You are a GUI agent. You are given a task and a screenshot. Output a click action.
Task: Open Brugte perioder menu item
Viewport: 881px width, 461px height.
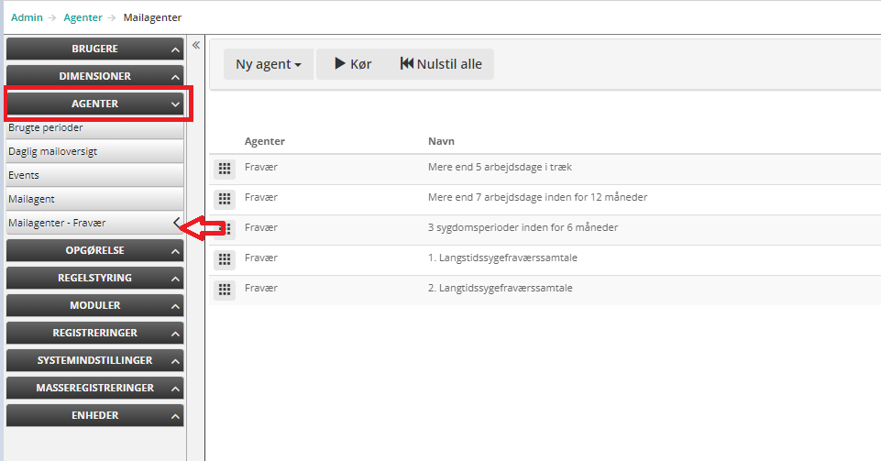click(x=46, y=128)
